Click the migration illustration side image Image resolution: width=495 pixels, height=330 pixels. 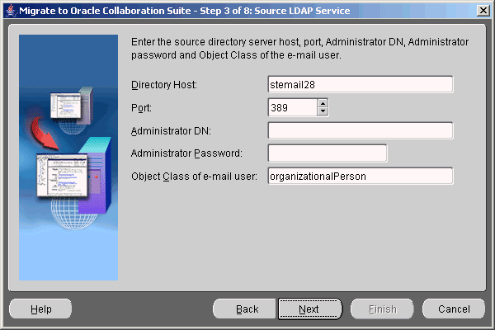point(68,158)
